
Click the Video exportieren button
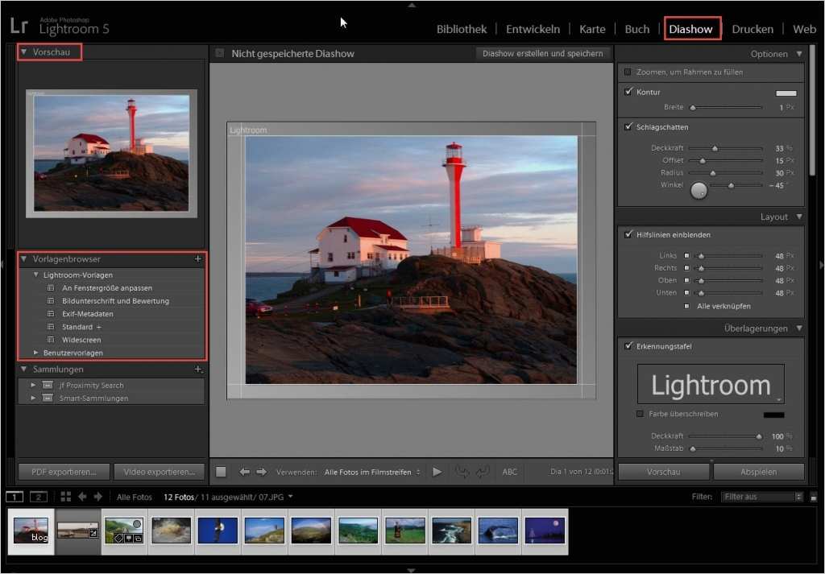[x=160, y=472]
